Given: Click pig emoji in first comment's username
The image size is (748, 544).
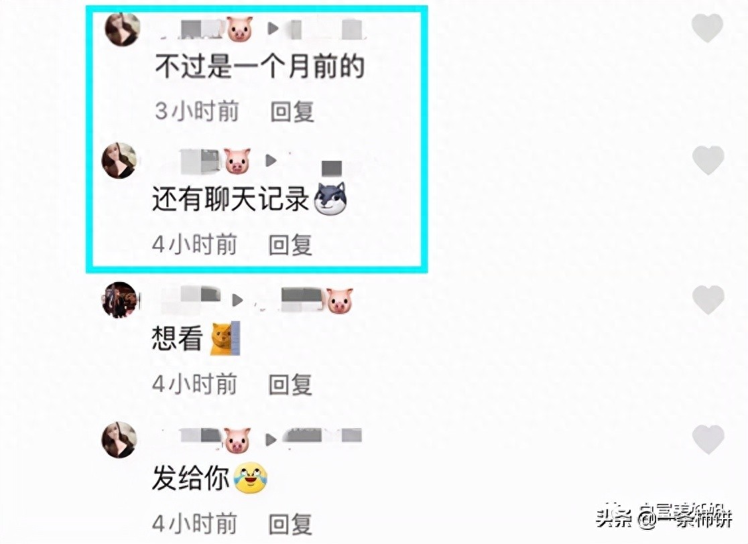Looking at the screenshot, I should click(239, 29).
